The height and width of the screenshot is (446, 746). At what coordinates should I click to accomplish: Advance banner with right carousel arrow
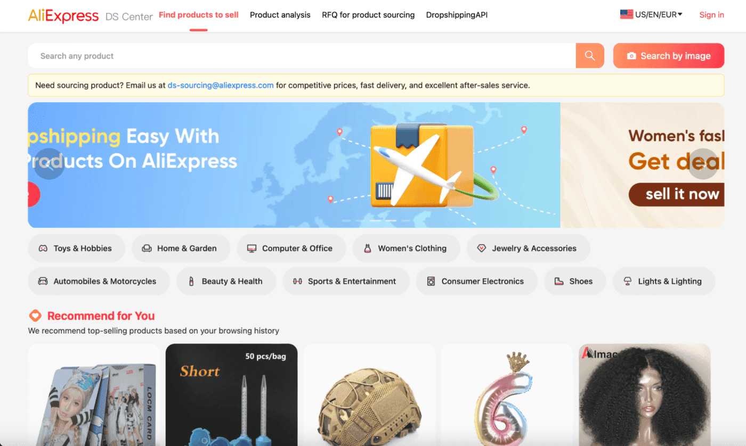coord(703,164)
